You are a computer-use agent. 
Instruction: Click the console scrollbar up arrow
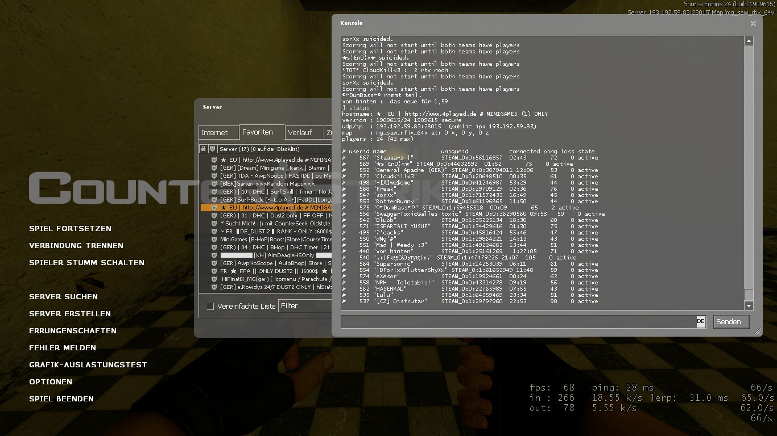click(749, 41)
